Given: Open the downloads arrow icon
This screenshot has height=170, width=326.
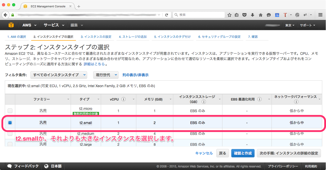Looking at the screenshot, I should [252, 15].
